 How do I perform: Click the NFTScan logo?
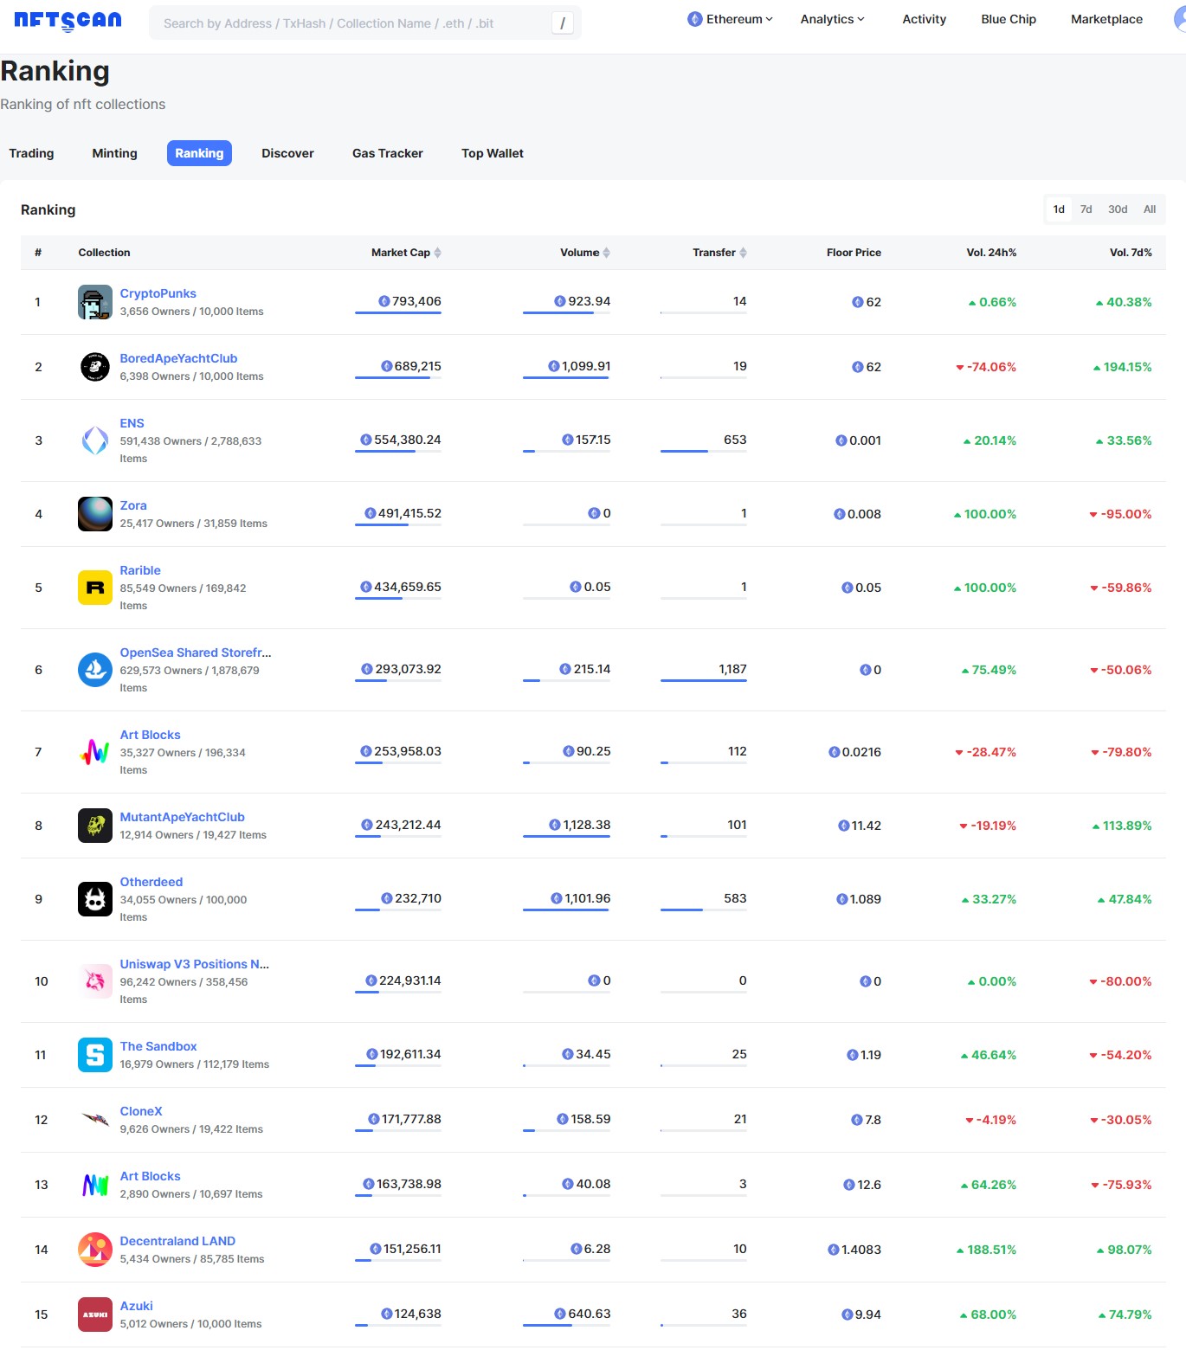pyautogui.click(x=68, y=21)
